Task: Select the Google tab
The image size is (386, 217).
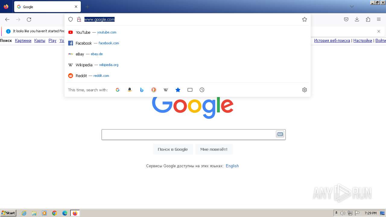Action: [x=47, y=7]
